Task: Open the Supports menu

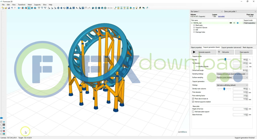Action: 37,5
